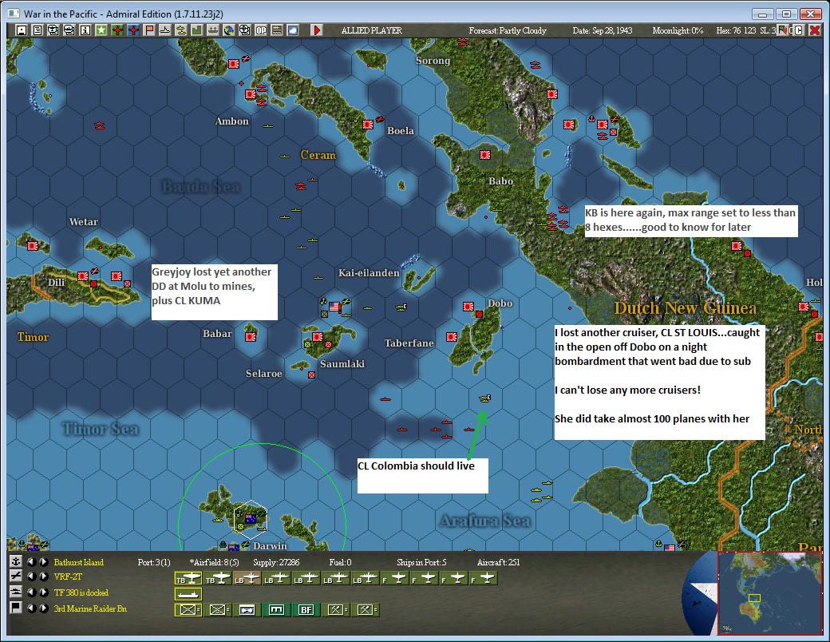This screenshot has height=642, width=830.
Task: Click the white star on green icon
Action: click(101, 30)
